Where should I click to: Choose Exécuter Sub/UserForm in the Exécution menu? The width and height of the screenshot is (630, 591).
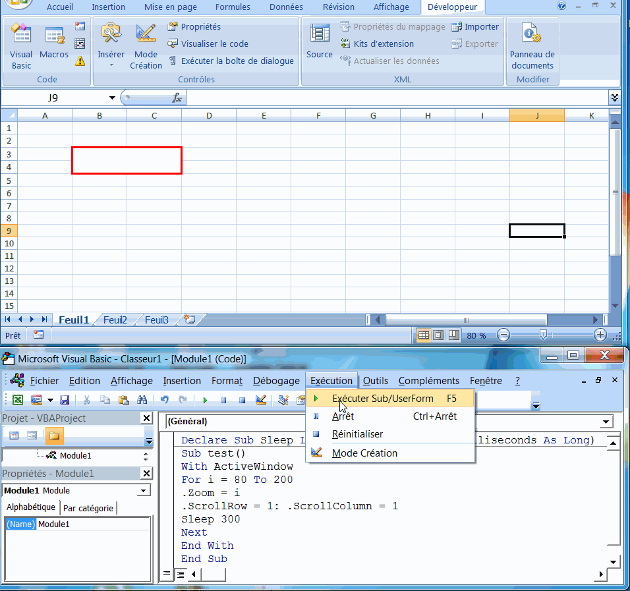coord(390,399)
